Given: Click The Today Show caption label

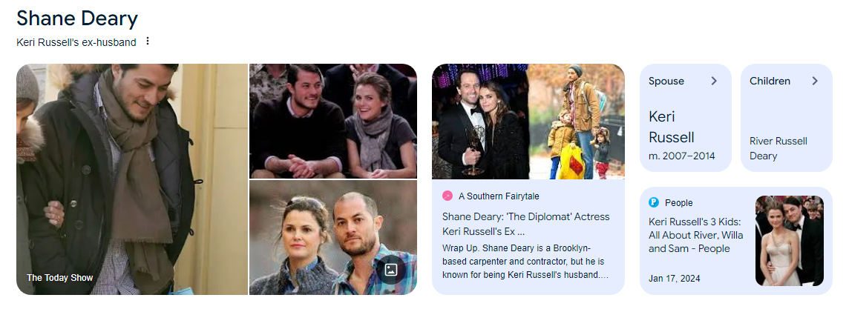Looking at the screenshot, I should point(60,277).
